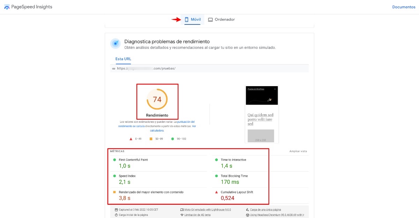Open the Documentos link
419x218 pixels.
pyautogui.click(x=404, y=7)
